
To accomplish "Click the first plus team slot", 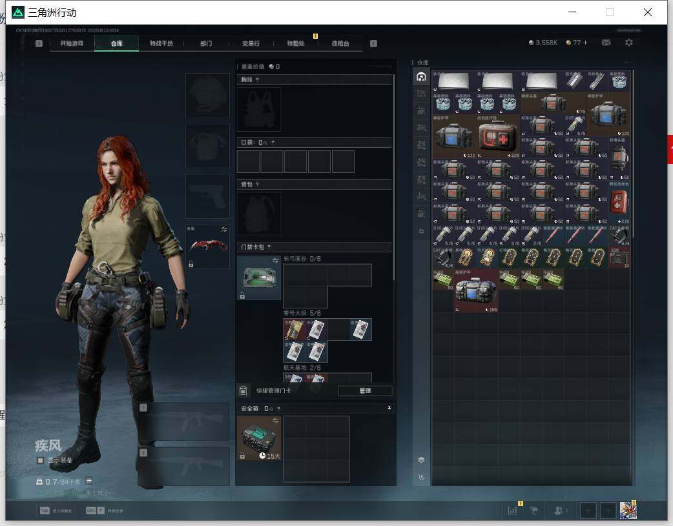I will (x=588, y=511).
